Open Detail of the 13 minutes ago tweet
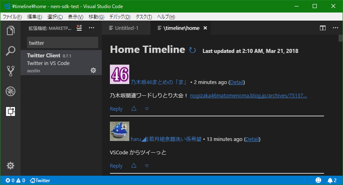 (x=252, y=139)
